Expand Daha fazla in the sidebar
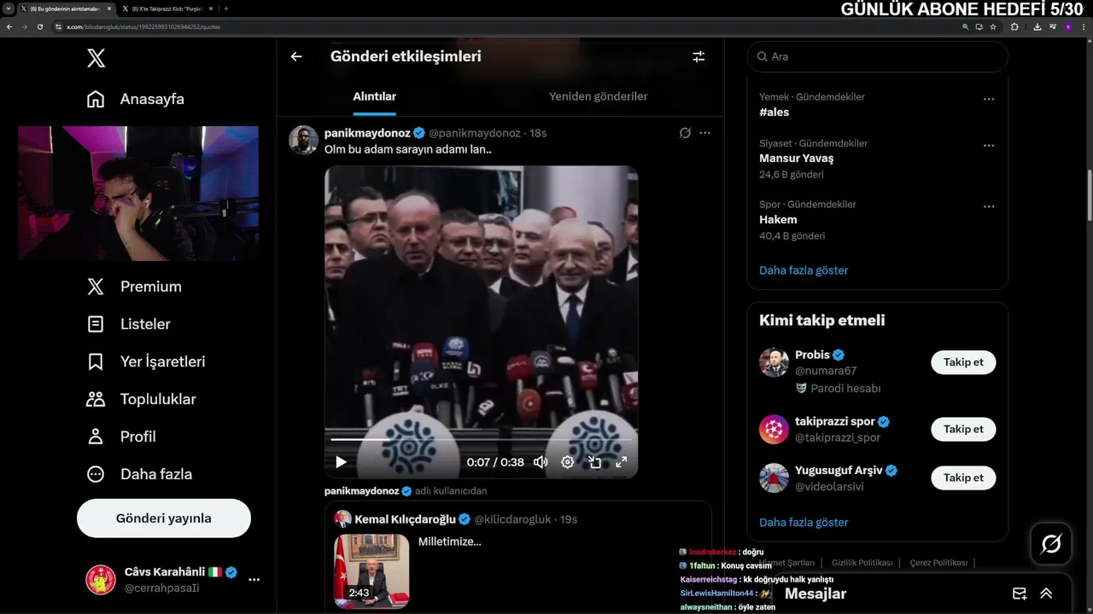Image resolution: width=1093 pixels, height=614 pixels. [139, 474]
